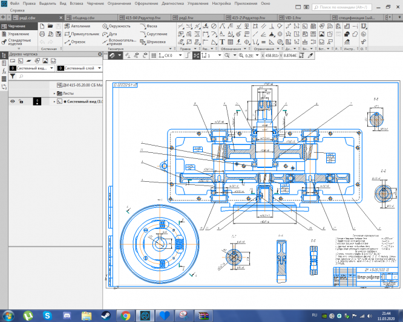The image size is (403, 322).
Task: Toggle visibility eye of Системный вид
Action: (12, 102)
